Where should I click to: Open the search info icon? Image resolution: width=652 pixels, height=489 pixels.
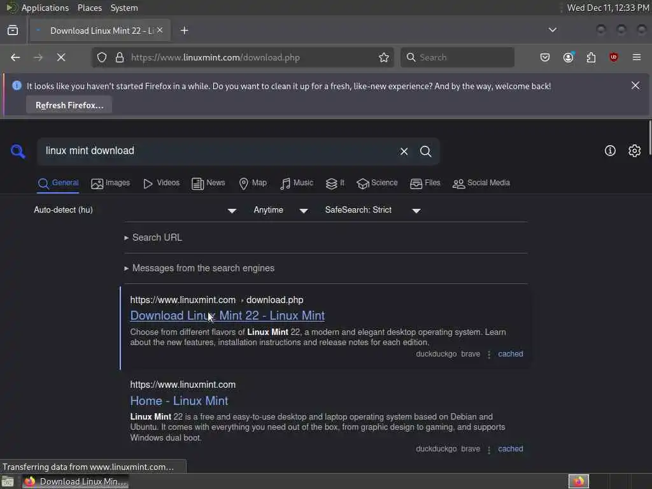(x=610, y=150)
